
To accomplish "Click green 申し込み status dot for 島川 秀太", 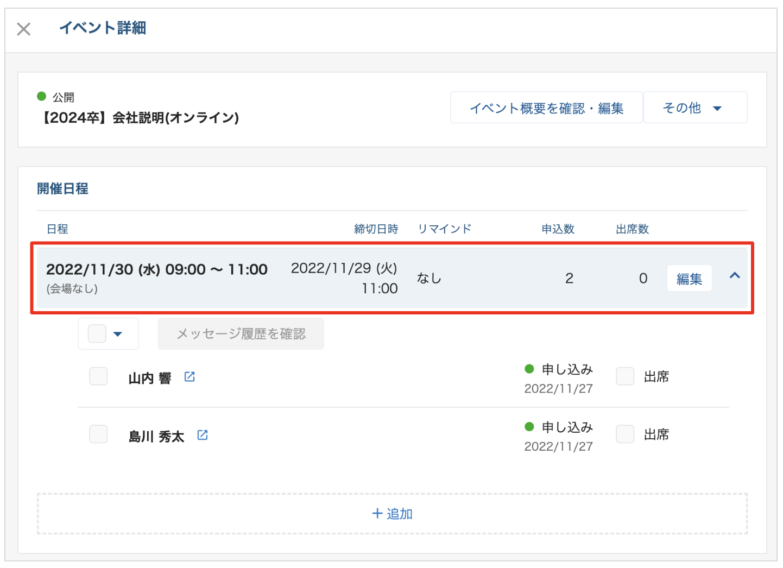I will pyautogui.click(x=529, y=427).
